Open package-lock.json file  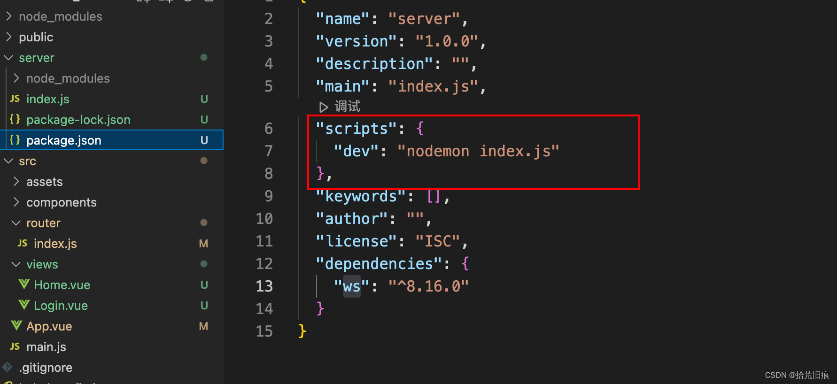point(78,120)
